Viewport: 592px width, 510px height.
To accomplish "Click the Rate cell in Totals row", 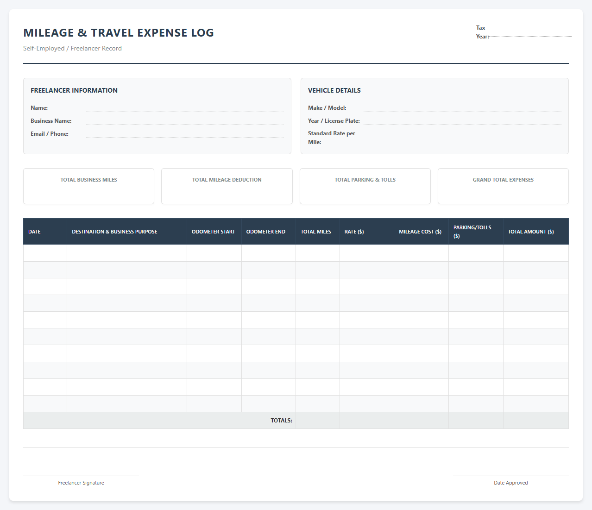I will (367, 421).
